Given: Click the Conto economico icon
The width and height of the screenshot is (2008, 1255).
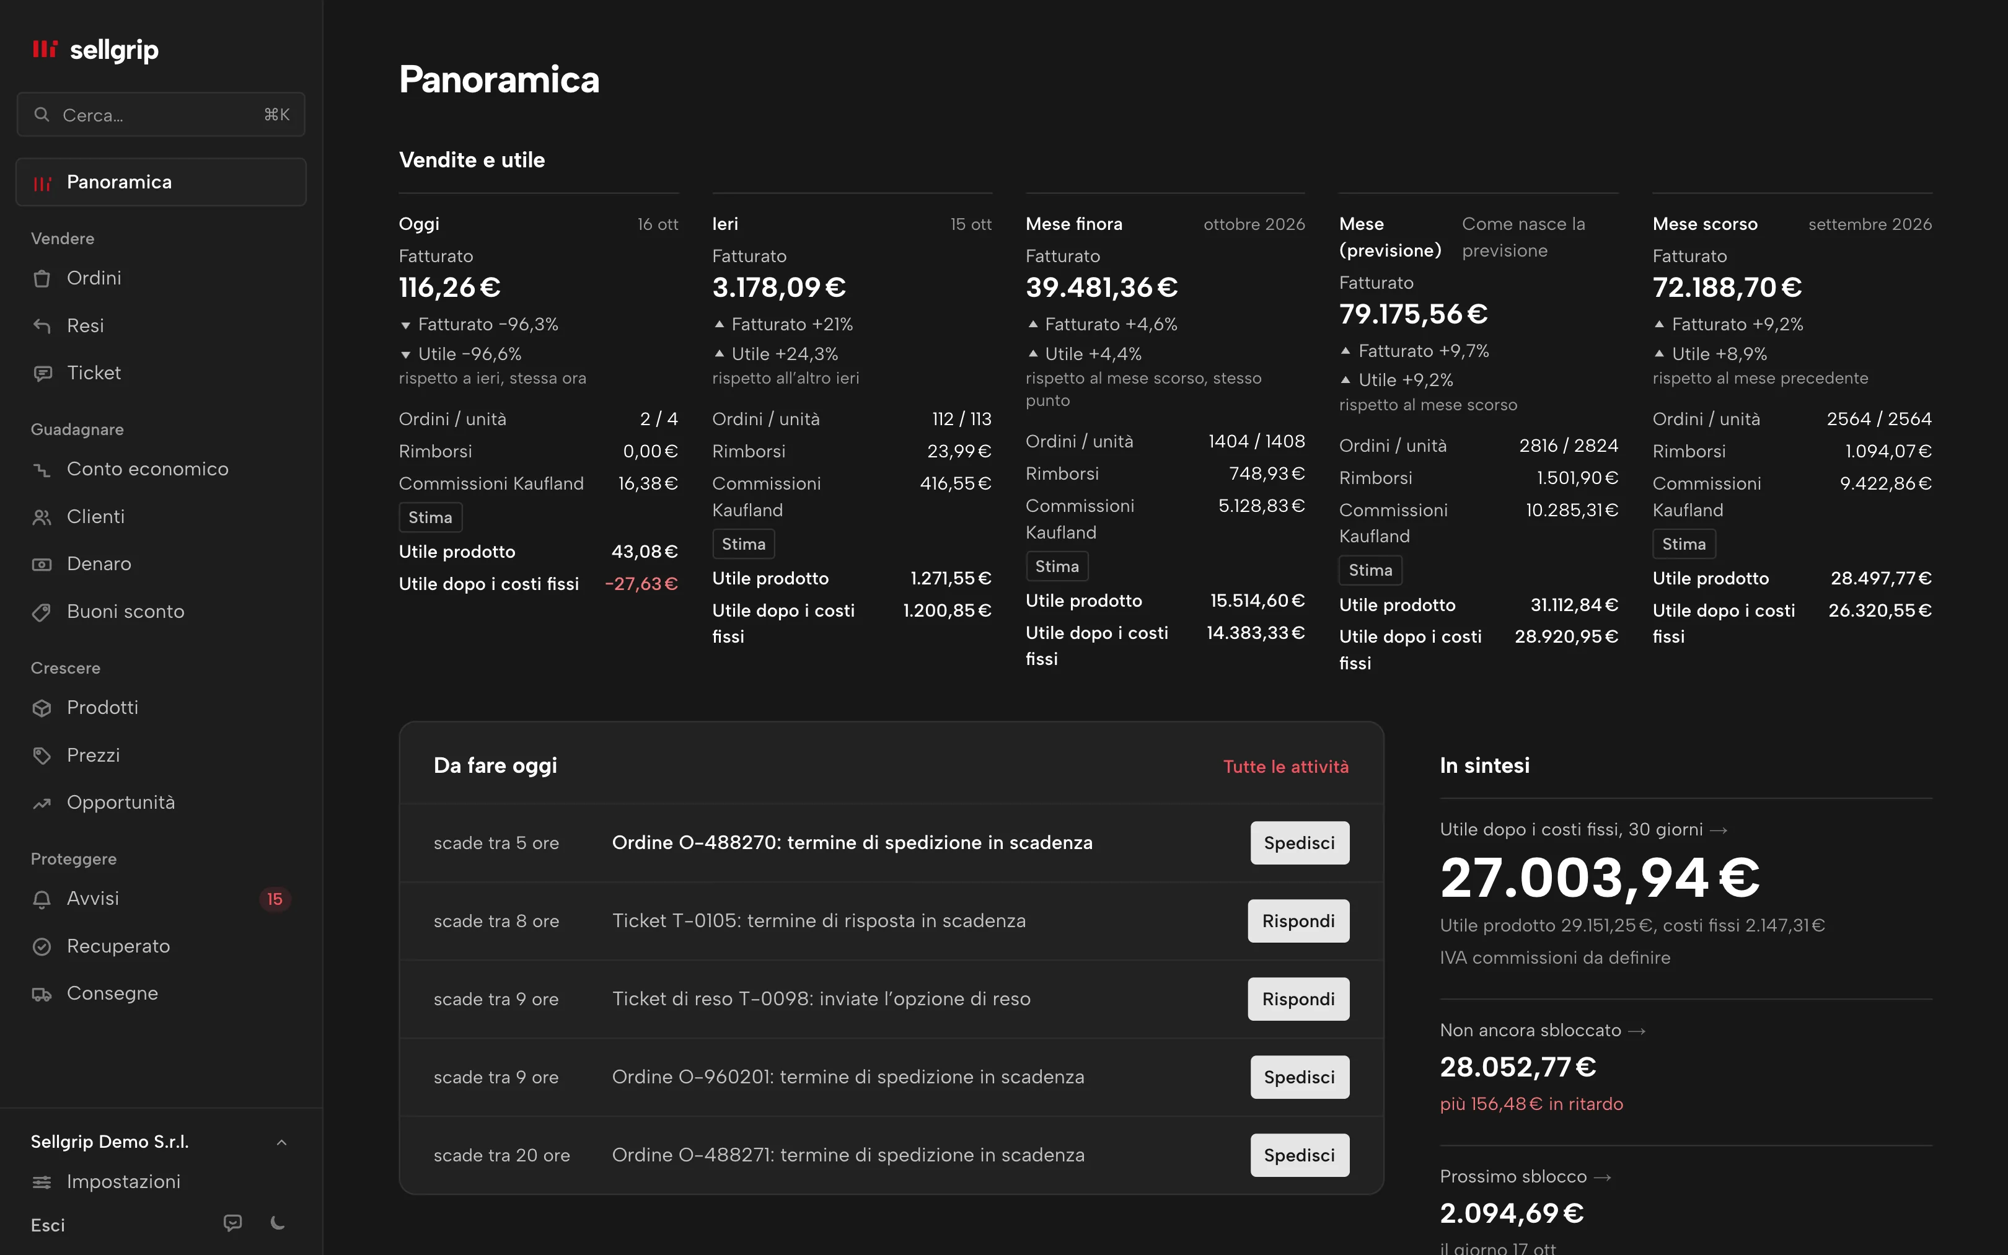Looking at the screenshot, I should pos(42,470).
